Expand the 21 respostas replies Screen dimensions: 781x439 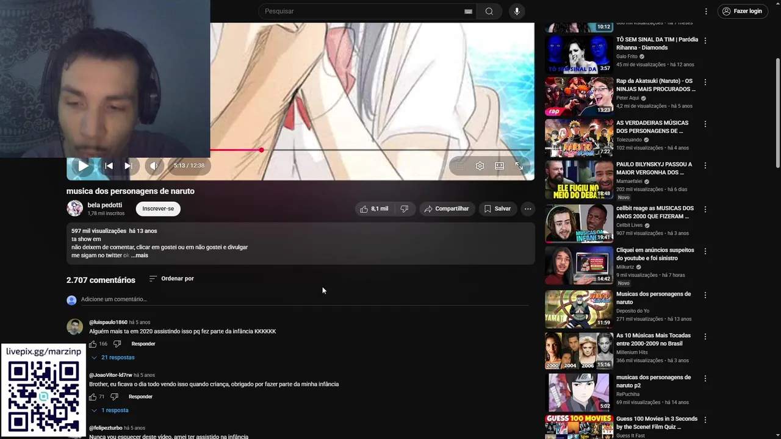[x=113, y=357]
